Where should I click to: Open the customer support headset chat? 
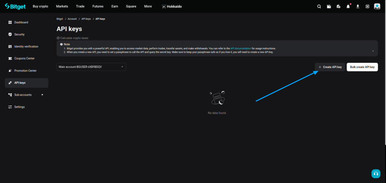tap(375, 174)
